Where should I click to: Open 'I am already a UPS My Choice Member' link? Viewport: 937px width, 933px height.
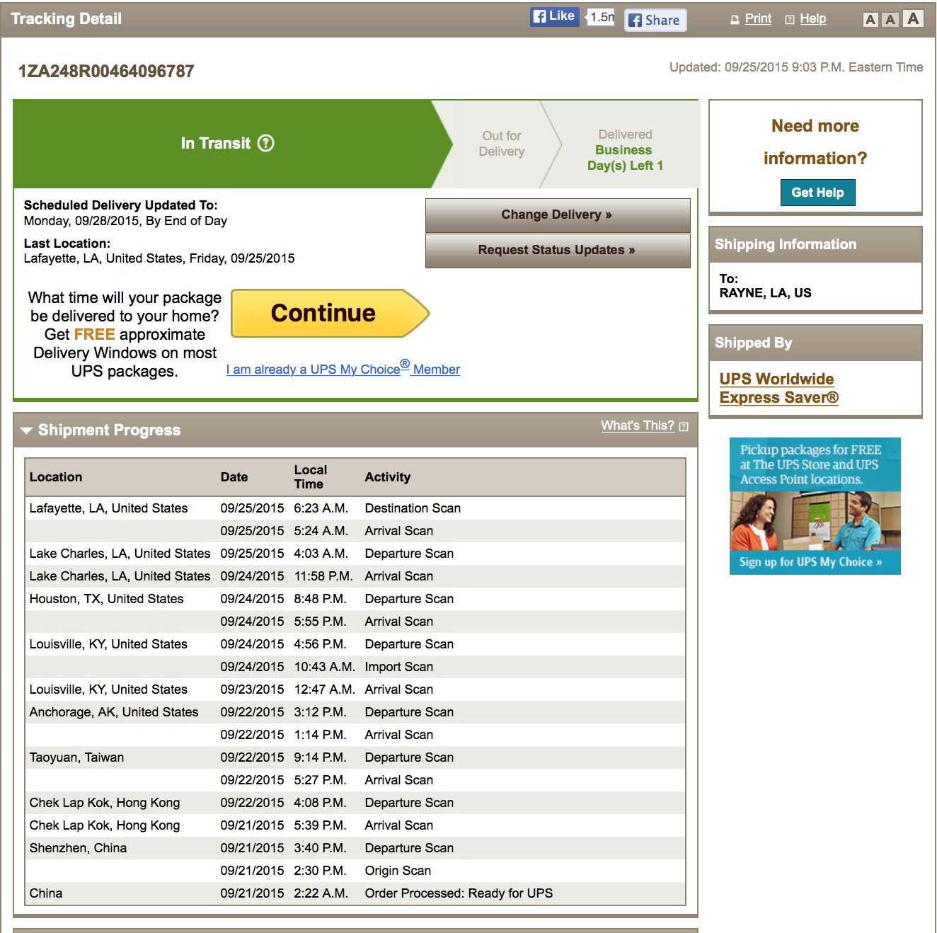point(343,369)
